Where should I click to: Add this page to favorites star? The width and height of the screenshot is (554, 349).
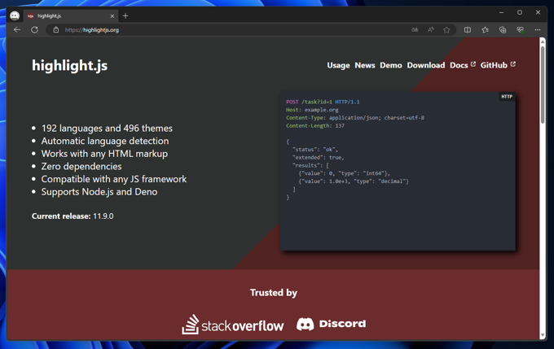tap(446, 30)
